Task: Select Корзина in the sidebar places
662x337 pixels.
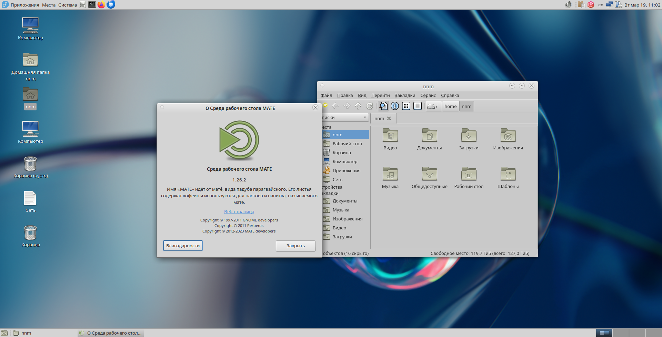Action: click(x=341, y=153)
